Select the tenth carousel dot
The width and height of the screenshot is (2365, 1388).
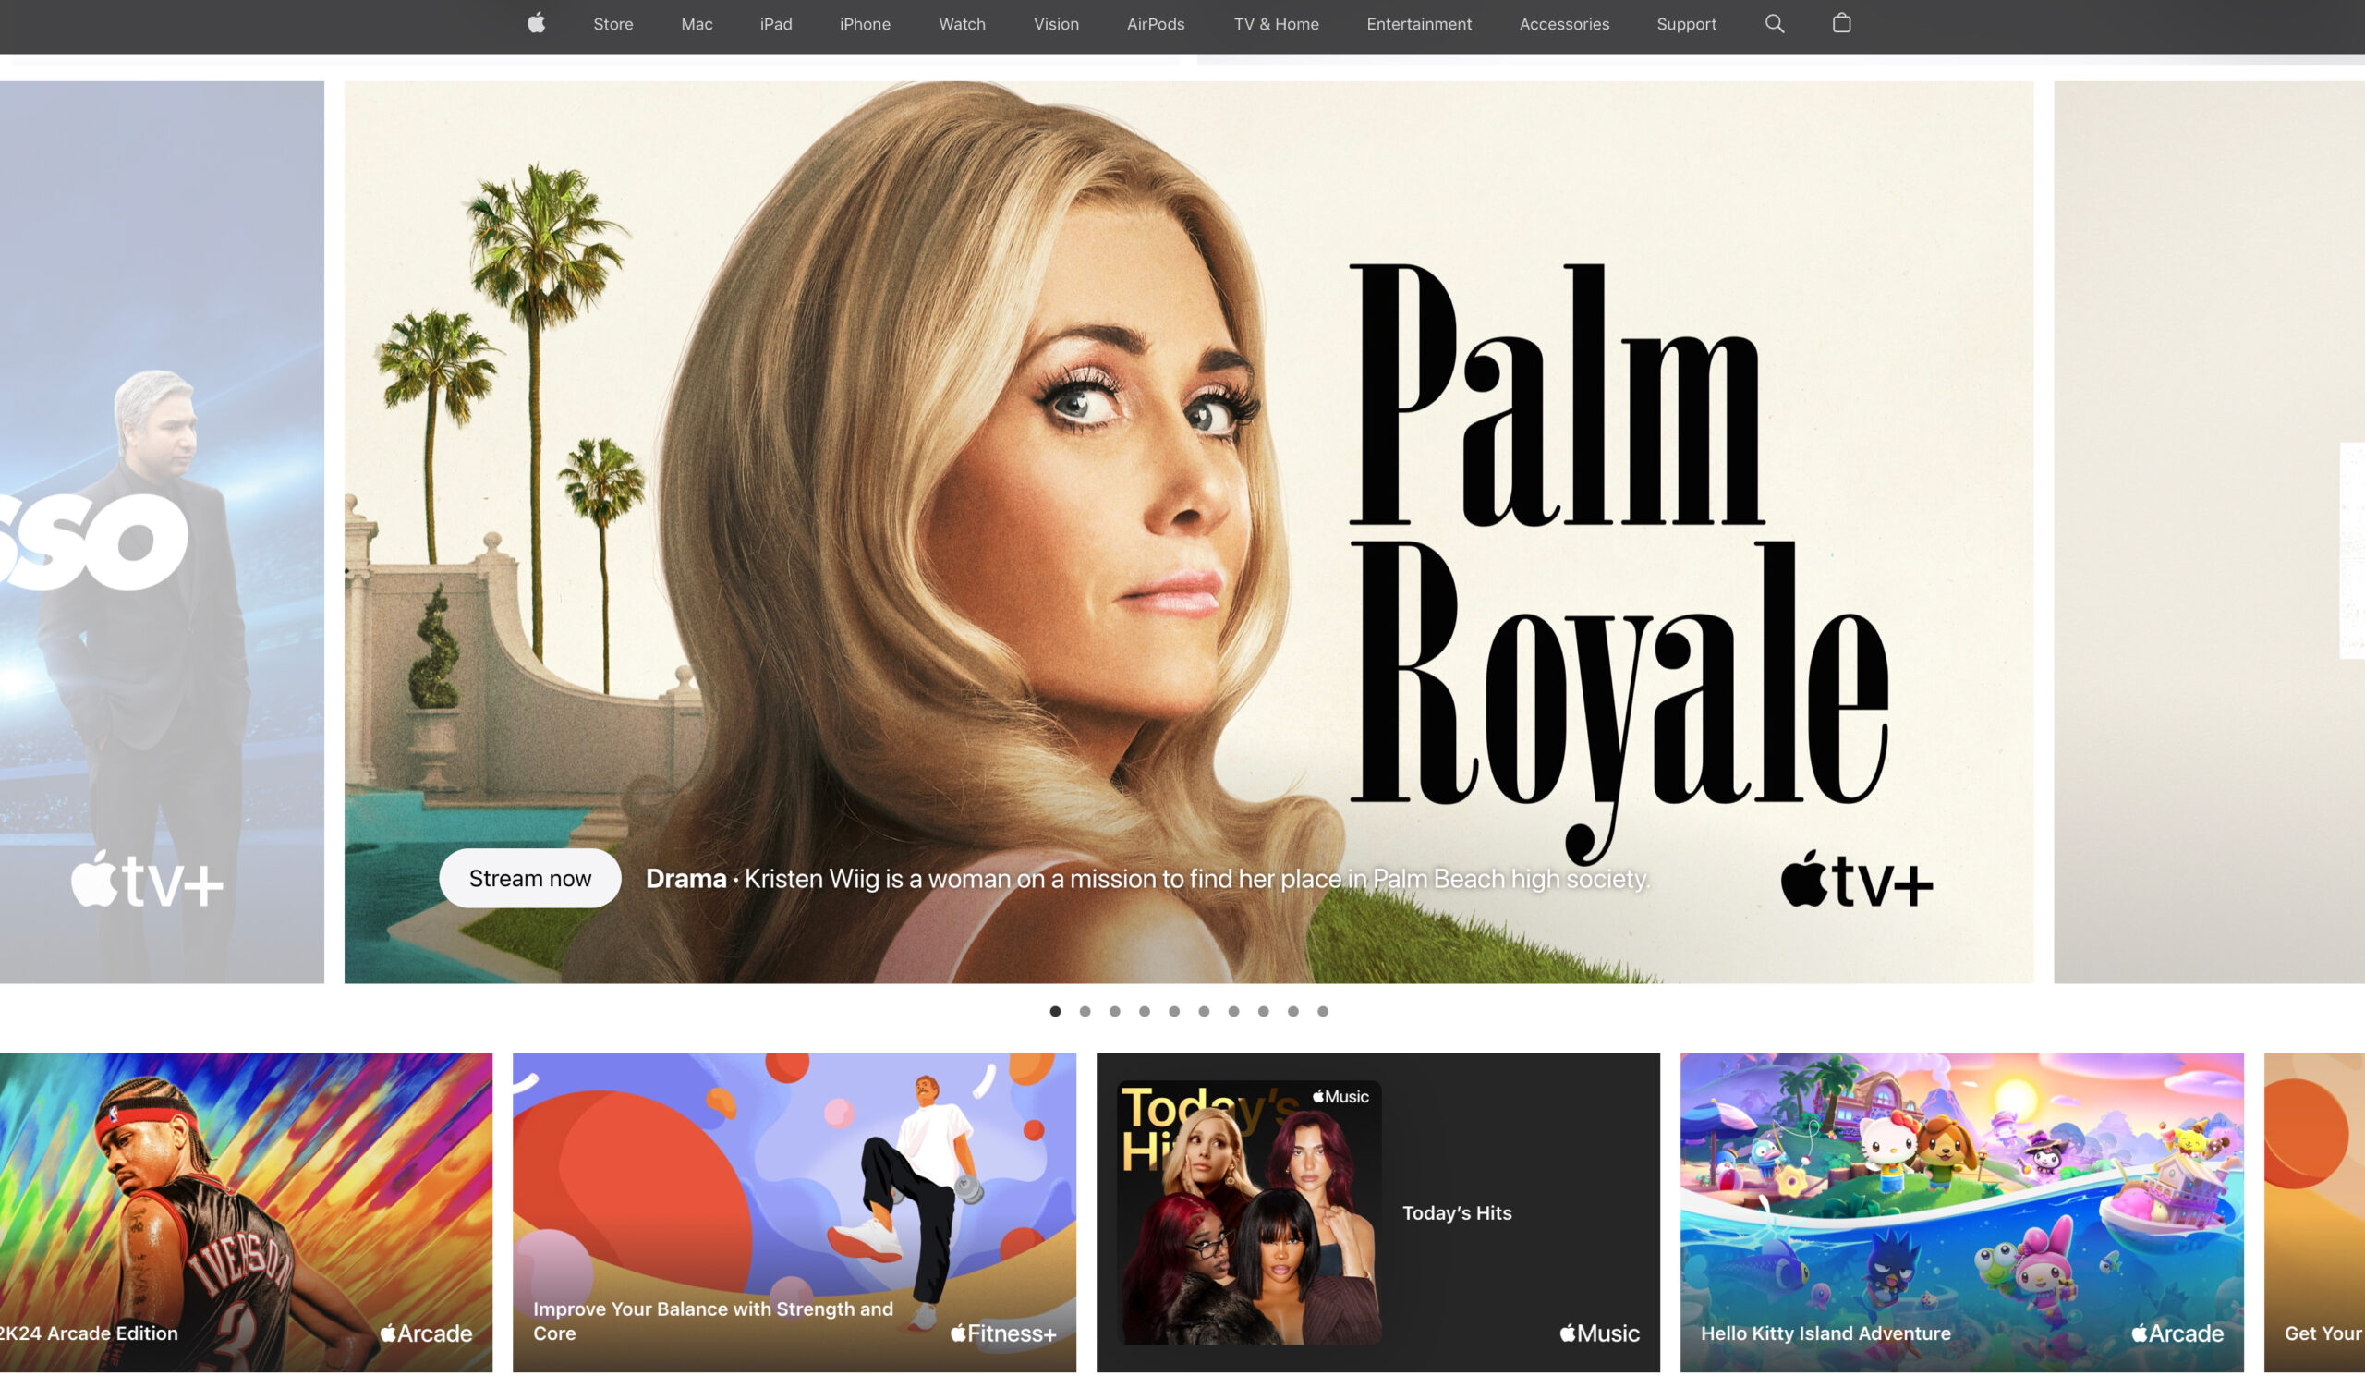coord(1322,1011)
